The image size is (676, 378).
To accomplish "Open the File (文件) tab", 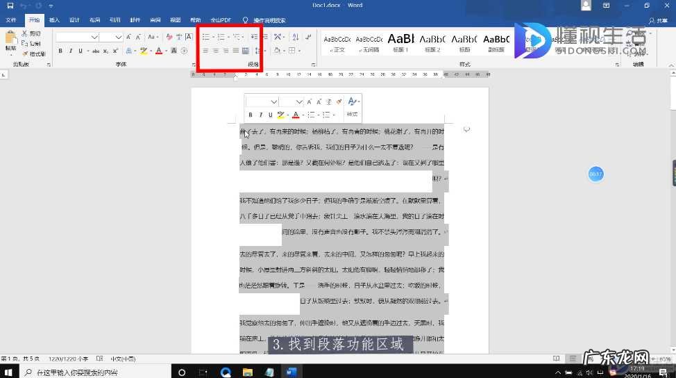I will coord(11,20).
